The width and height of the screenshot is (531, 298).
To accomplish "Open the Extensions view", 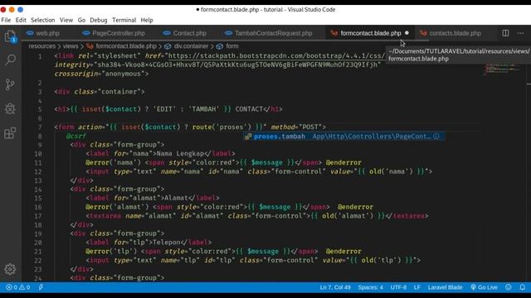I will coord(10,133).
